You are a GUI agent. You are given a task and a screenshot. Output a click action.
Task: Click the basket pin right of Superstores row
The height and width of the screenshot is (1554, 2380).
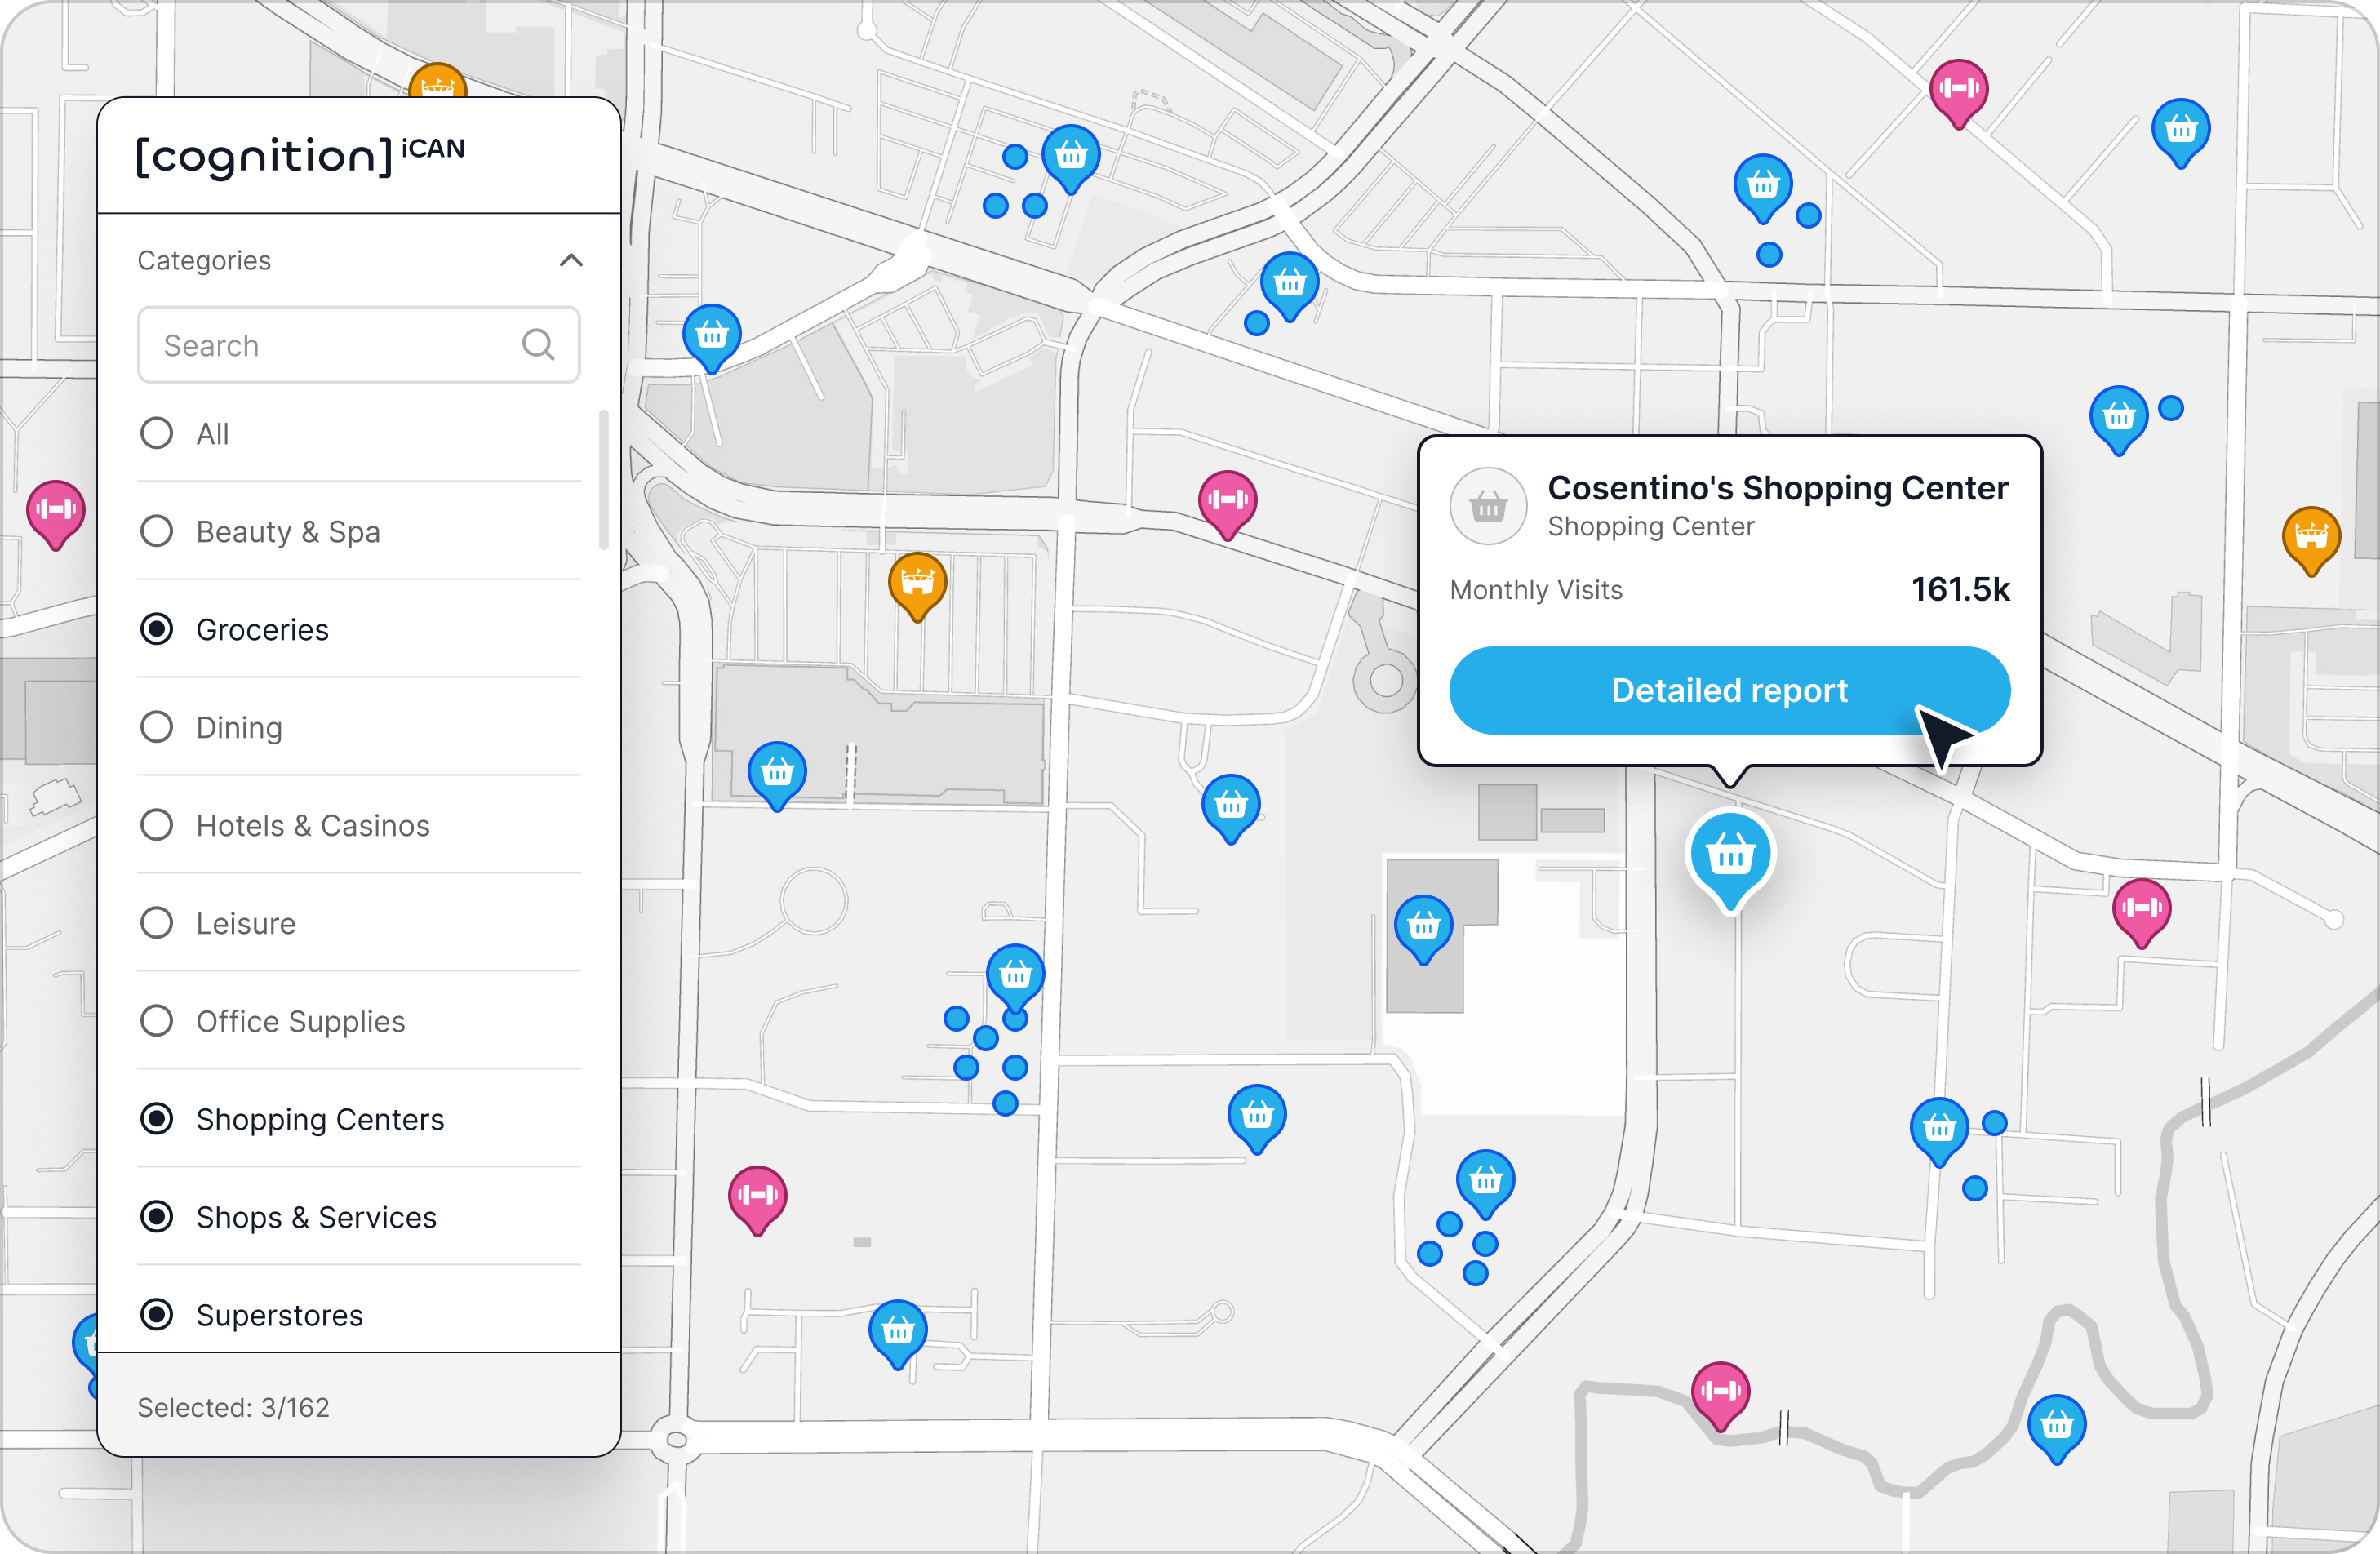click(x=898, y=1333)
